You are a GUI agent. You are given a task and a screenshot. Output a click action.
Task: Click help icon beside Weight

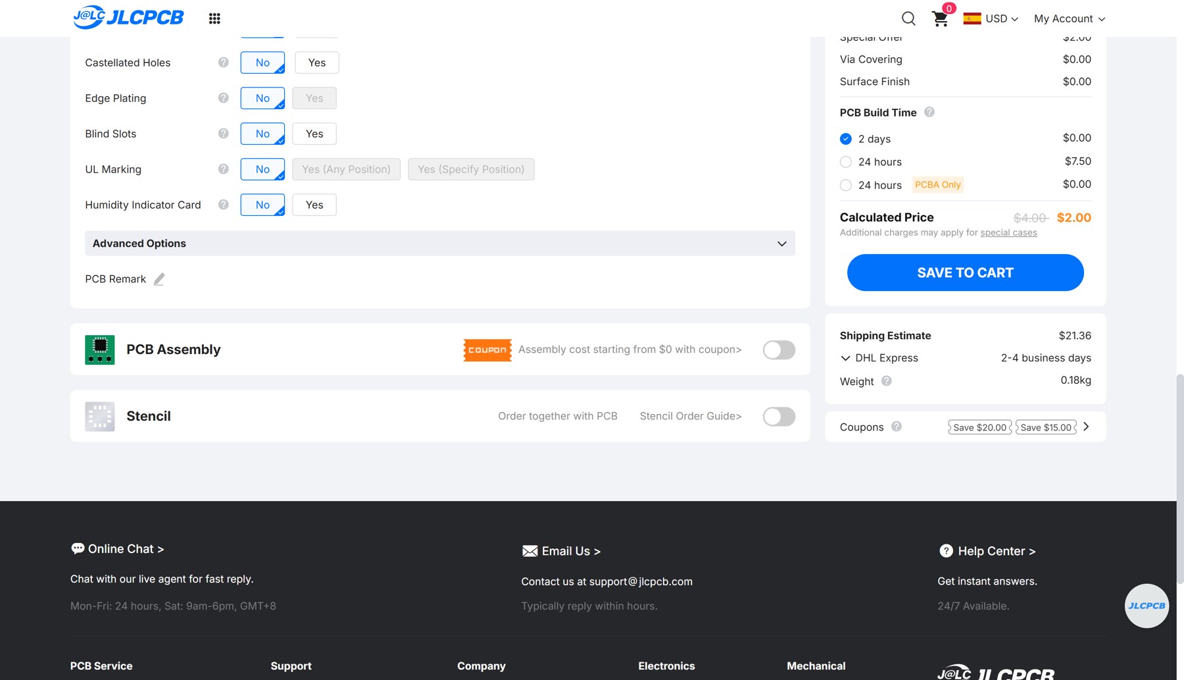887,380
